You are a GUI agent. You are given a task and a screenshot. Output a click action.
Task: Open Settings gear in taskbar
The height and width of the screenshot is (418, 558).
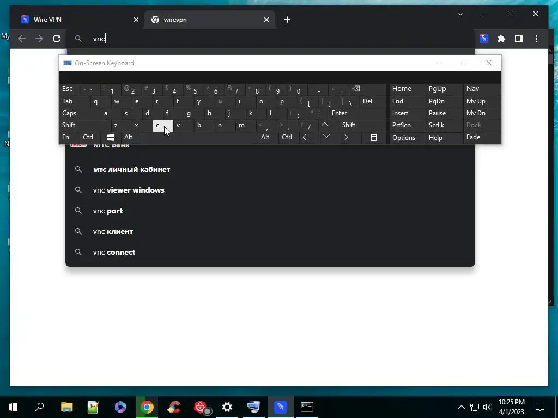point(227,407)
